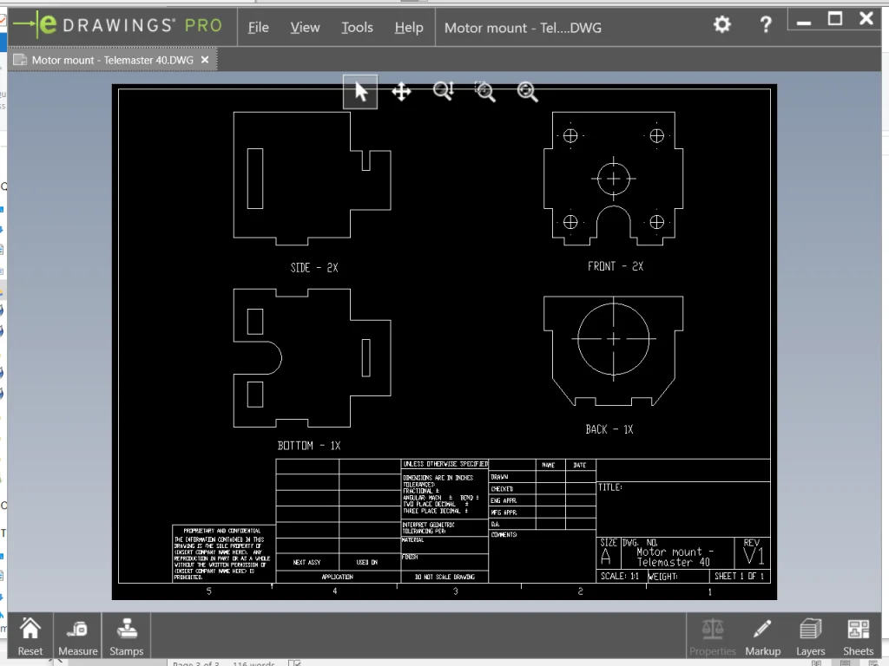The height and width of the screenshot is (666, 889).
Task: Show the Layers panel
Action: point(810,636)
